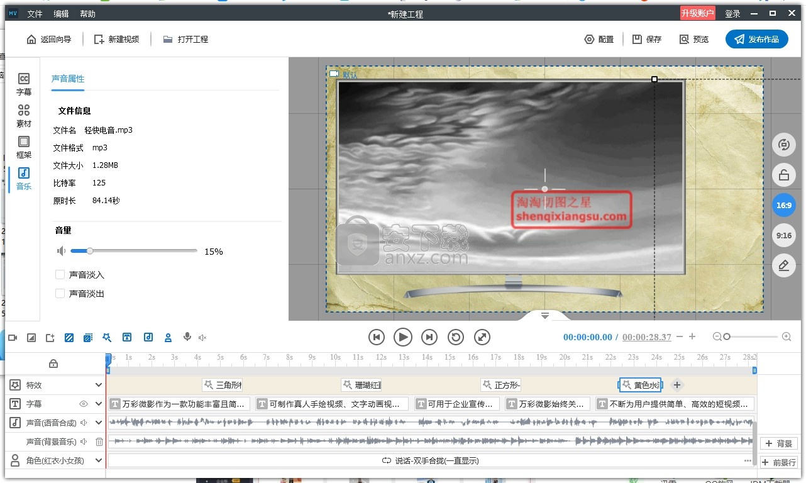Toggle 字幕 track visibility eye

[x=84, y=404]
